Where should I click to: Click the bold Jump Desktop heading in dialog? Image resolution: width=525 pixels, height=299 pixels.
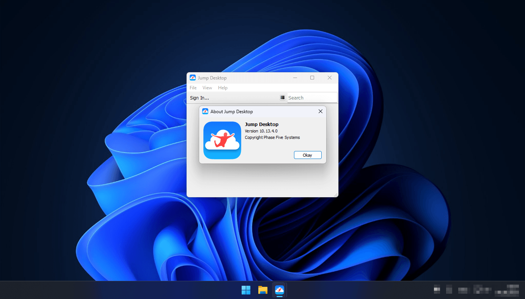pyautogui.click(x=262, y=124)
